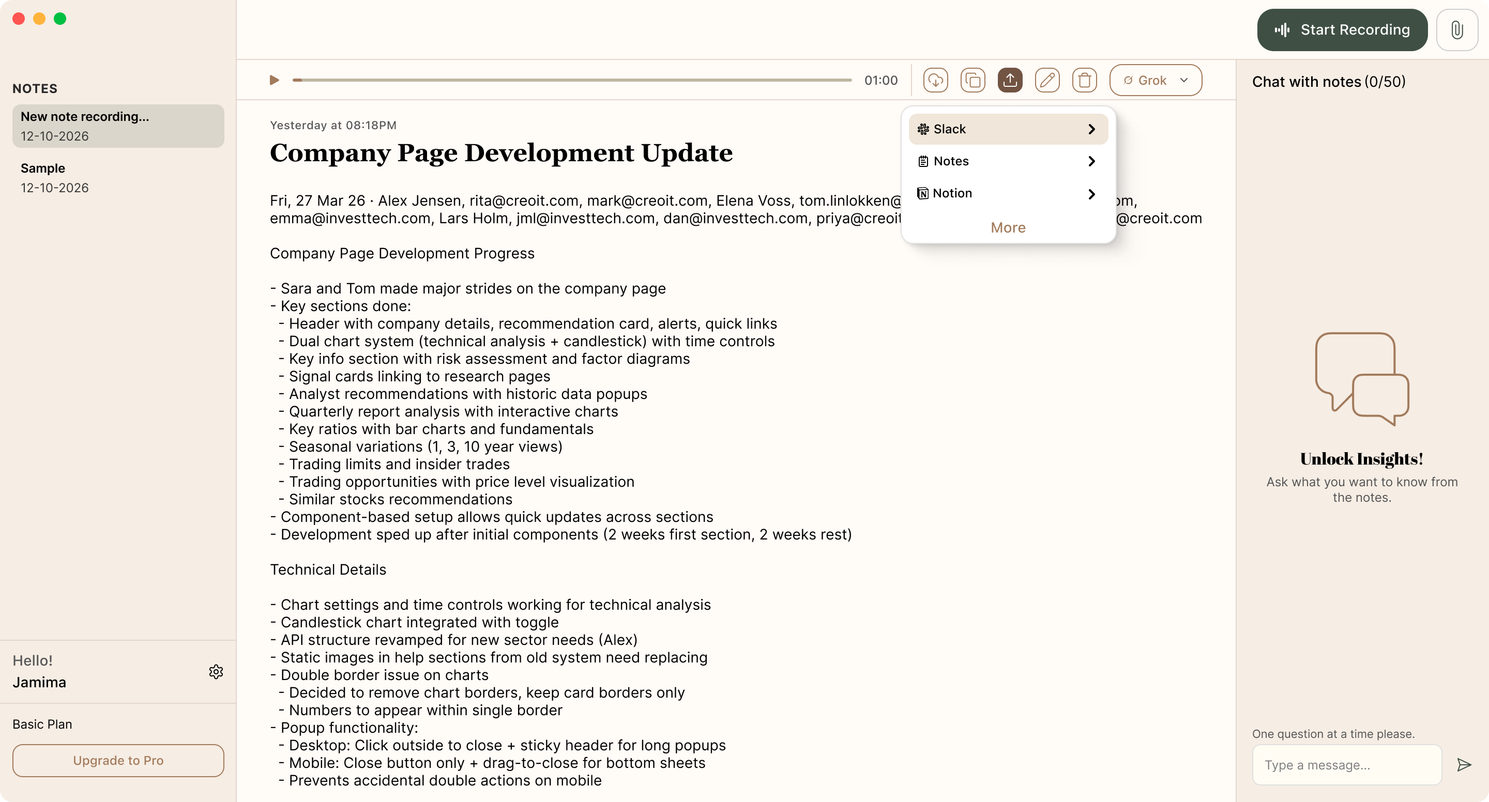Click the audio progress bar track

pyautogui.click(x=572, y=80)
